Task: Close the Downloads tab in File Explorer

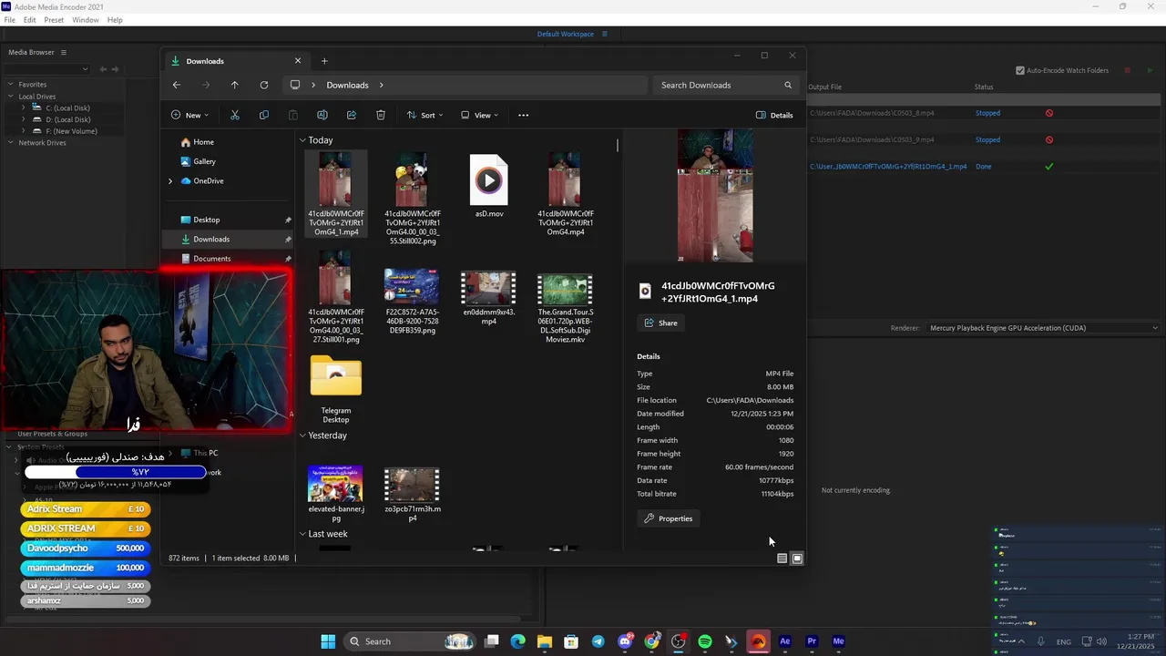Action: point(298,61)
